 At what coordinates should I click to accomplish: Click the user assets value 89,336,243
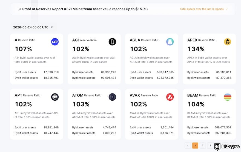point(108,72)
